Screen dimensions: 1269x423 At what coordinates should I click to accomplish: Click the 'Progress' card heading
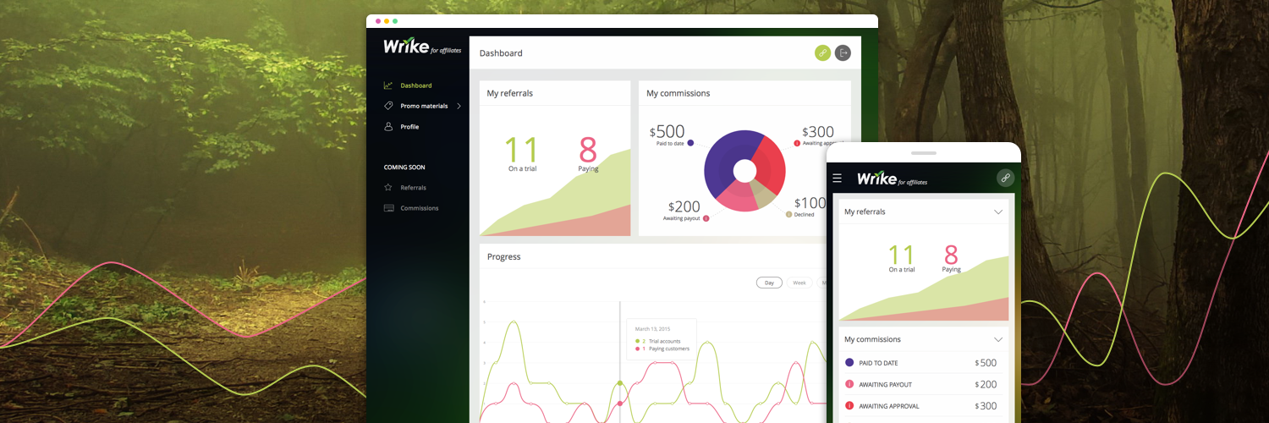pyautogui.click(x=504, y=256)
